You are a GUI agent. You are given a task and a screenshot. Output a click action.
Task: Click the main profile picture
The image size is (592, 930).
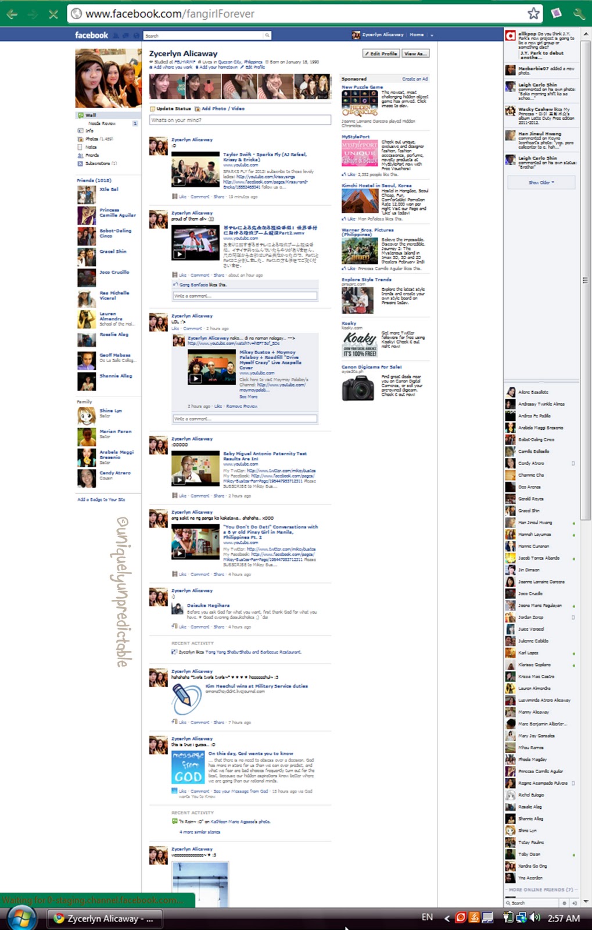click(x=108, y=77)
